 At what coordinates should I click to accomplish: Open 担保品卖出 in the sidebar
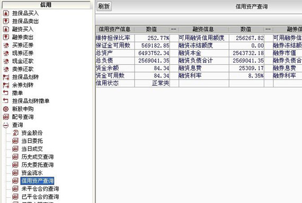tap(25, 21)
